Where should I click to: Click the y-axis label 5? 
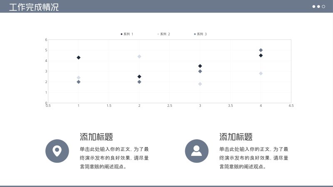[x=46, y=50]
